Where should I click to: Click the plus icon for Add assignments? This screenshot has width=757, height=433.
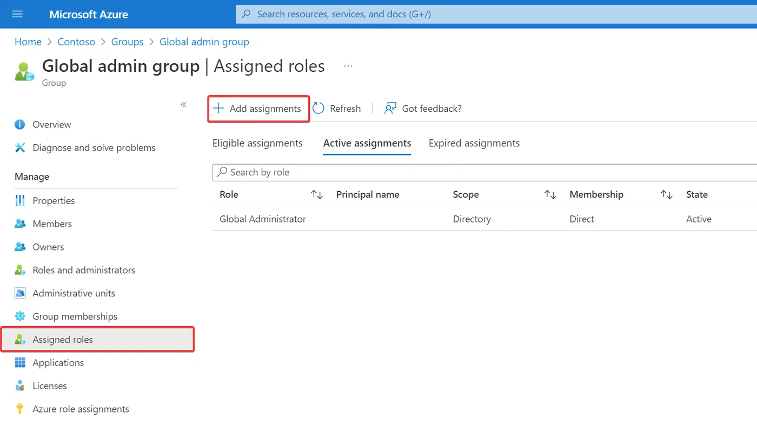(x=218, y=109)
